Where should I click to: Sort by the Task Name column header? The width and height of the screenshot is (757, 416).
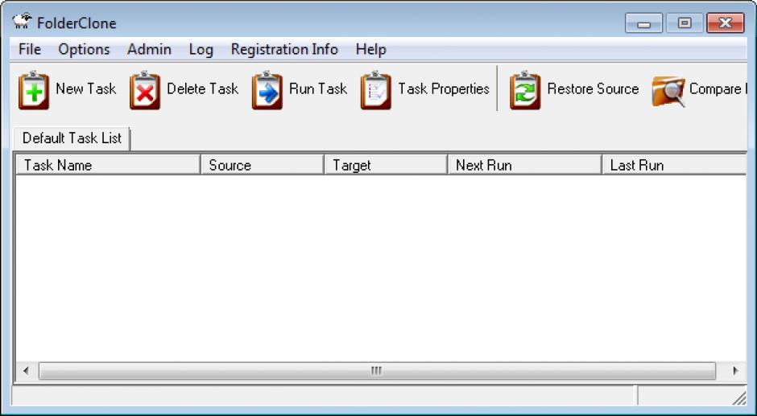tap(108, 165)
